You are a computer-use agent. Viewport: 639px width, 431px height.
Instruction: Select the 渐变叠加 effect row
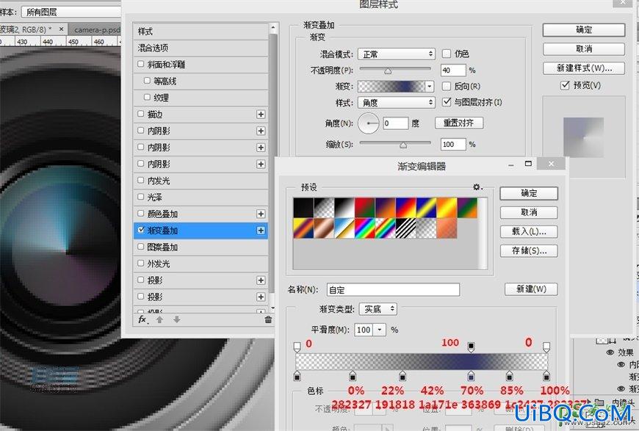pos(201,231)
